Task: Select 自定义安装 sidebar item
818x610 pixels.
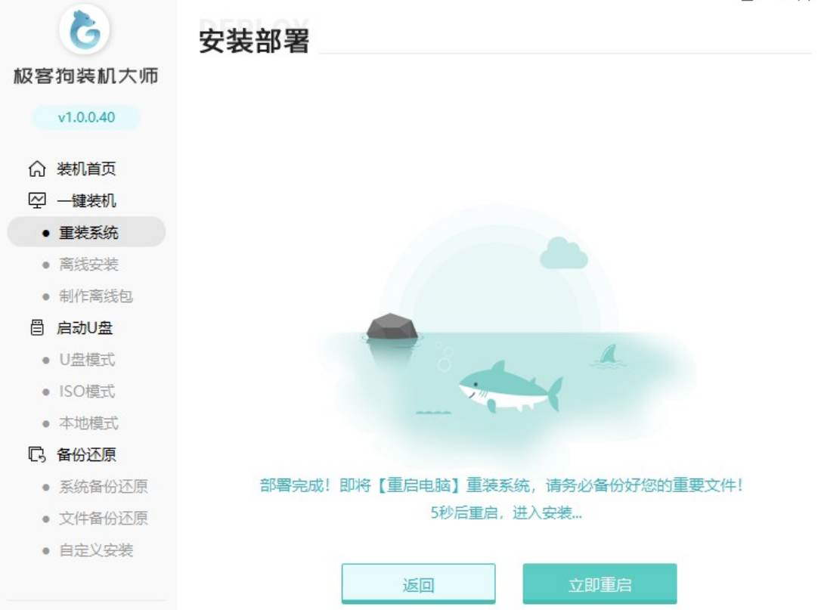Action: (x=96, y=550)
